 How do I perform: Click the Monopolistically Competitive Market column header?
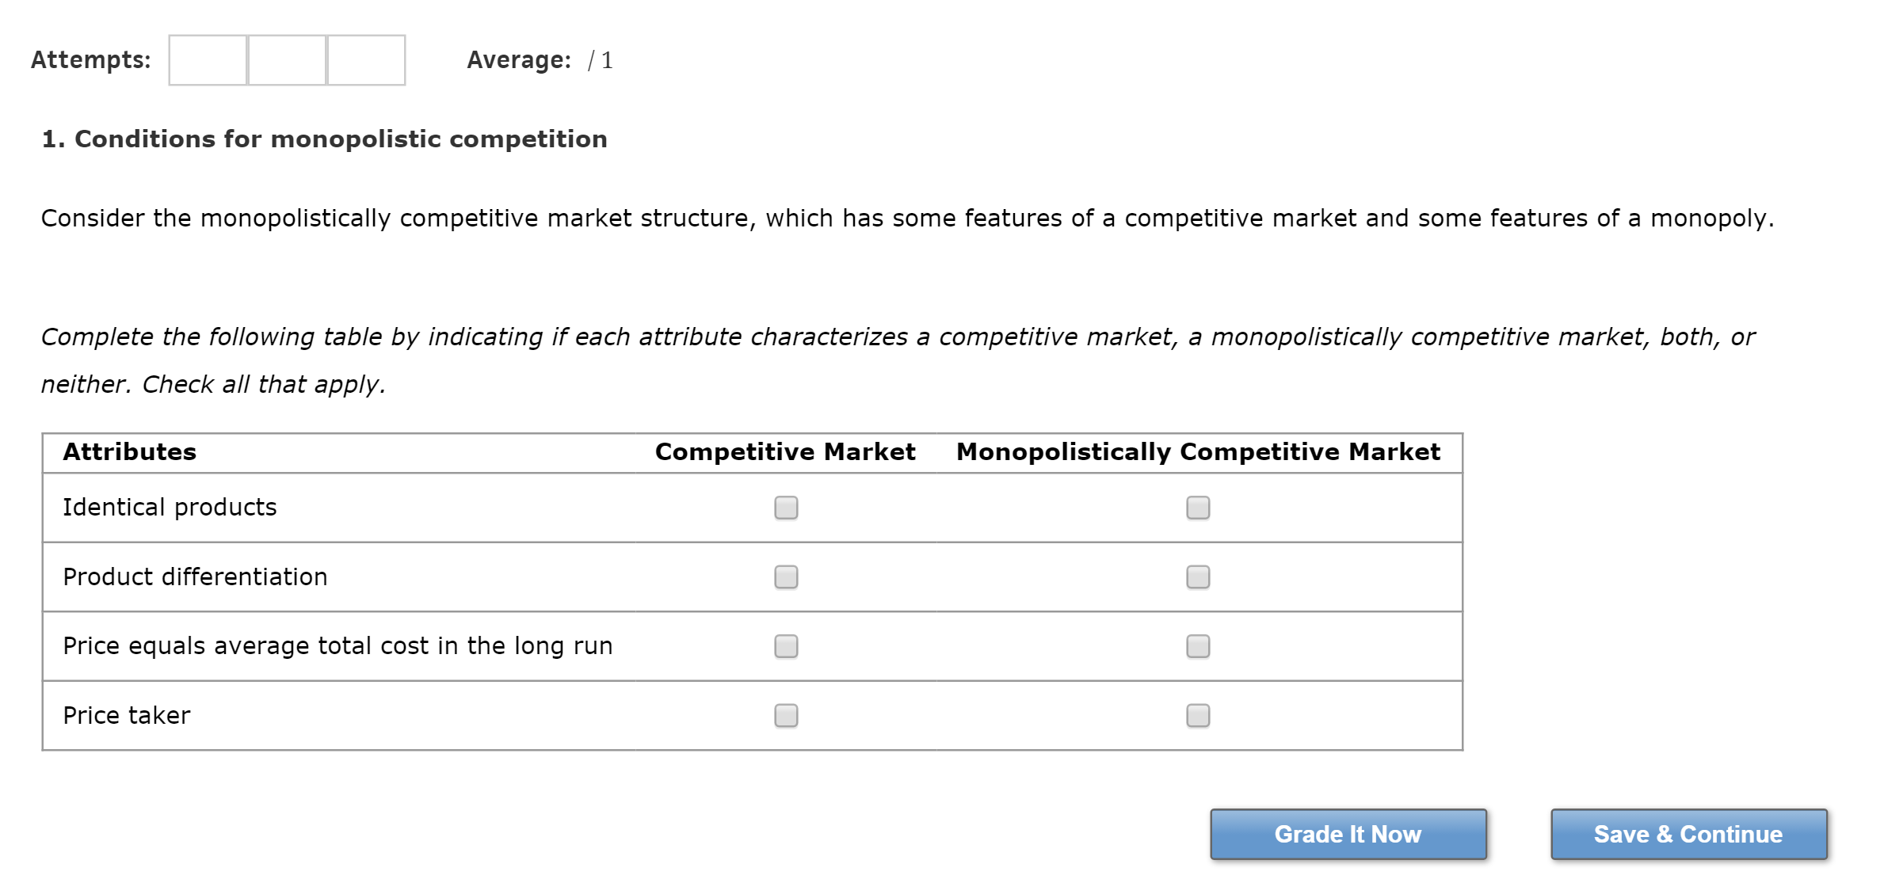pyautogui.click(x=1198, y=452)
